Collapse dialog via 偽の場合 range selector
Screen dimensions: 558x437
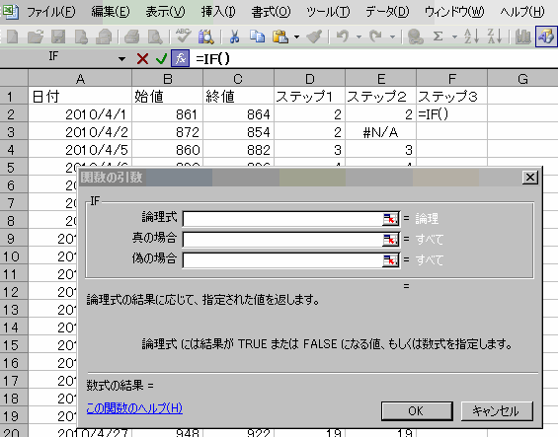[390, 260]
